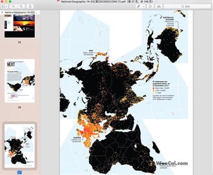Select the National.Geographic-14-03 document title in sidebar
Image resolution: width=213 pixels, height=175 pixels.
pos(21,12)
